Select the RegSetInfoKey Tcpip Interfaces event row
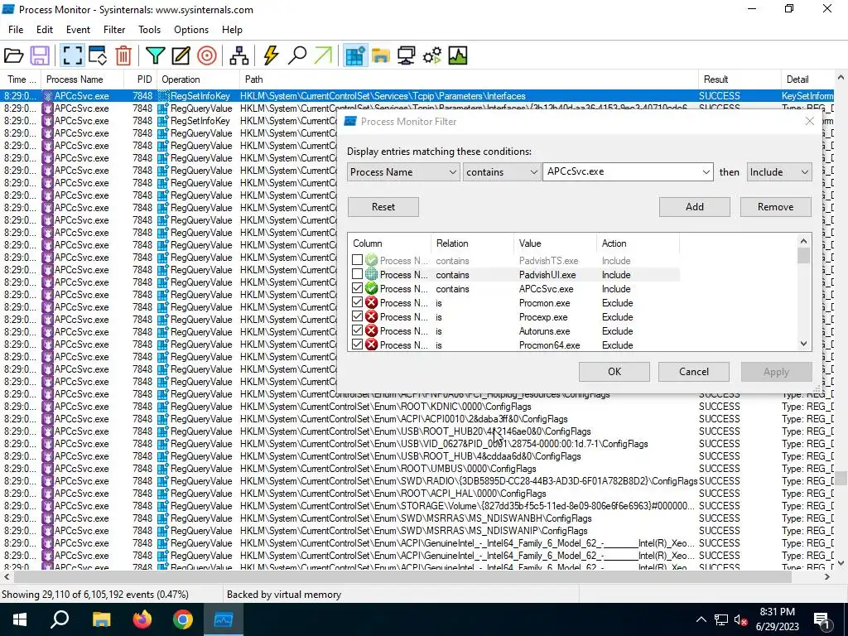 (417, 96)
